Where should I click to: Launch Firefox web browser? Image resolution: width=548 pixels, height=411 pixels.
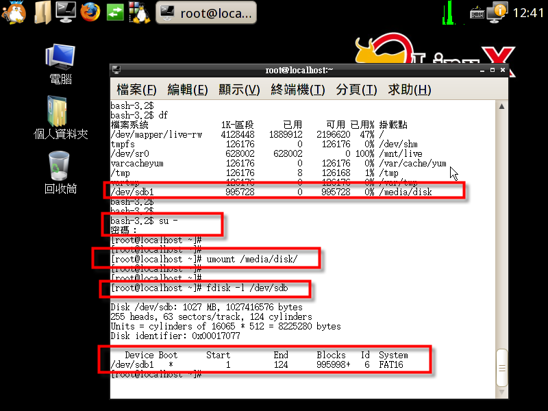[89, 12]
